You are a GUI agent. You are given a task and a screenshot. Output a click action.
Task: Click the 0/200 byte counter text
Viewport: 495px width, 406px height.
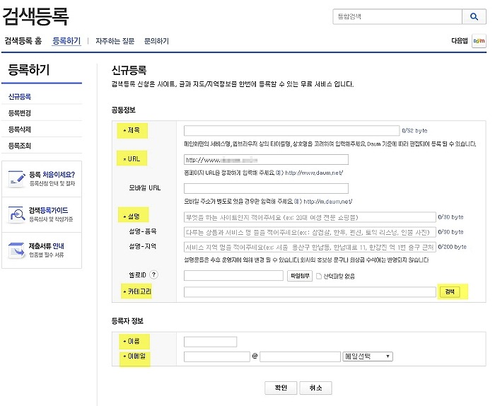pyautogui.click(x=452, y=247)
